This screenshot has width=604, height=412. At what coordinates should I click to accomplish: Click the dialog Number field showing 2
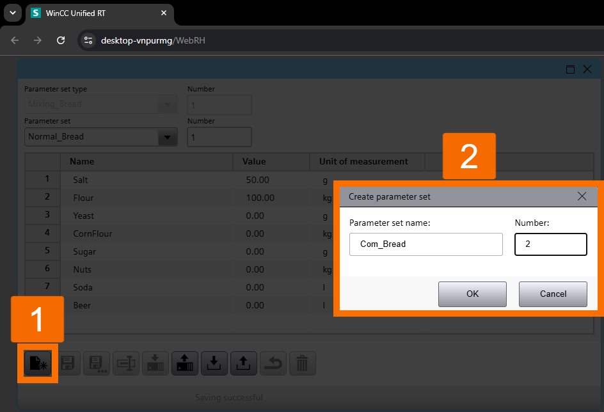click(x=550, y=244)
